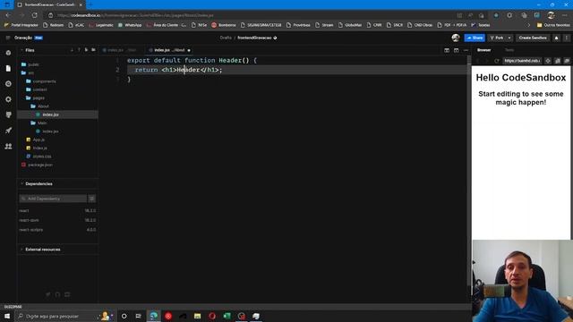The image size is (573, 322).
Task: Open the Search icon in the sidebar
Action: [8, 83]
